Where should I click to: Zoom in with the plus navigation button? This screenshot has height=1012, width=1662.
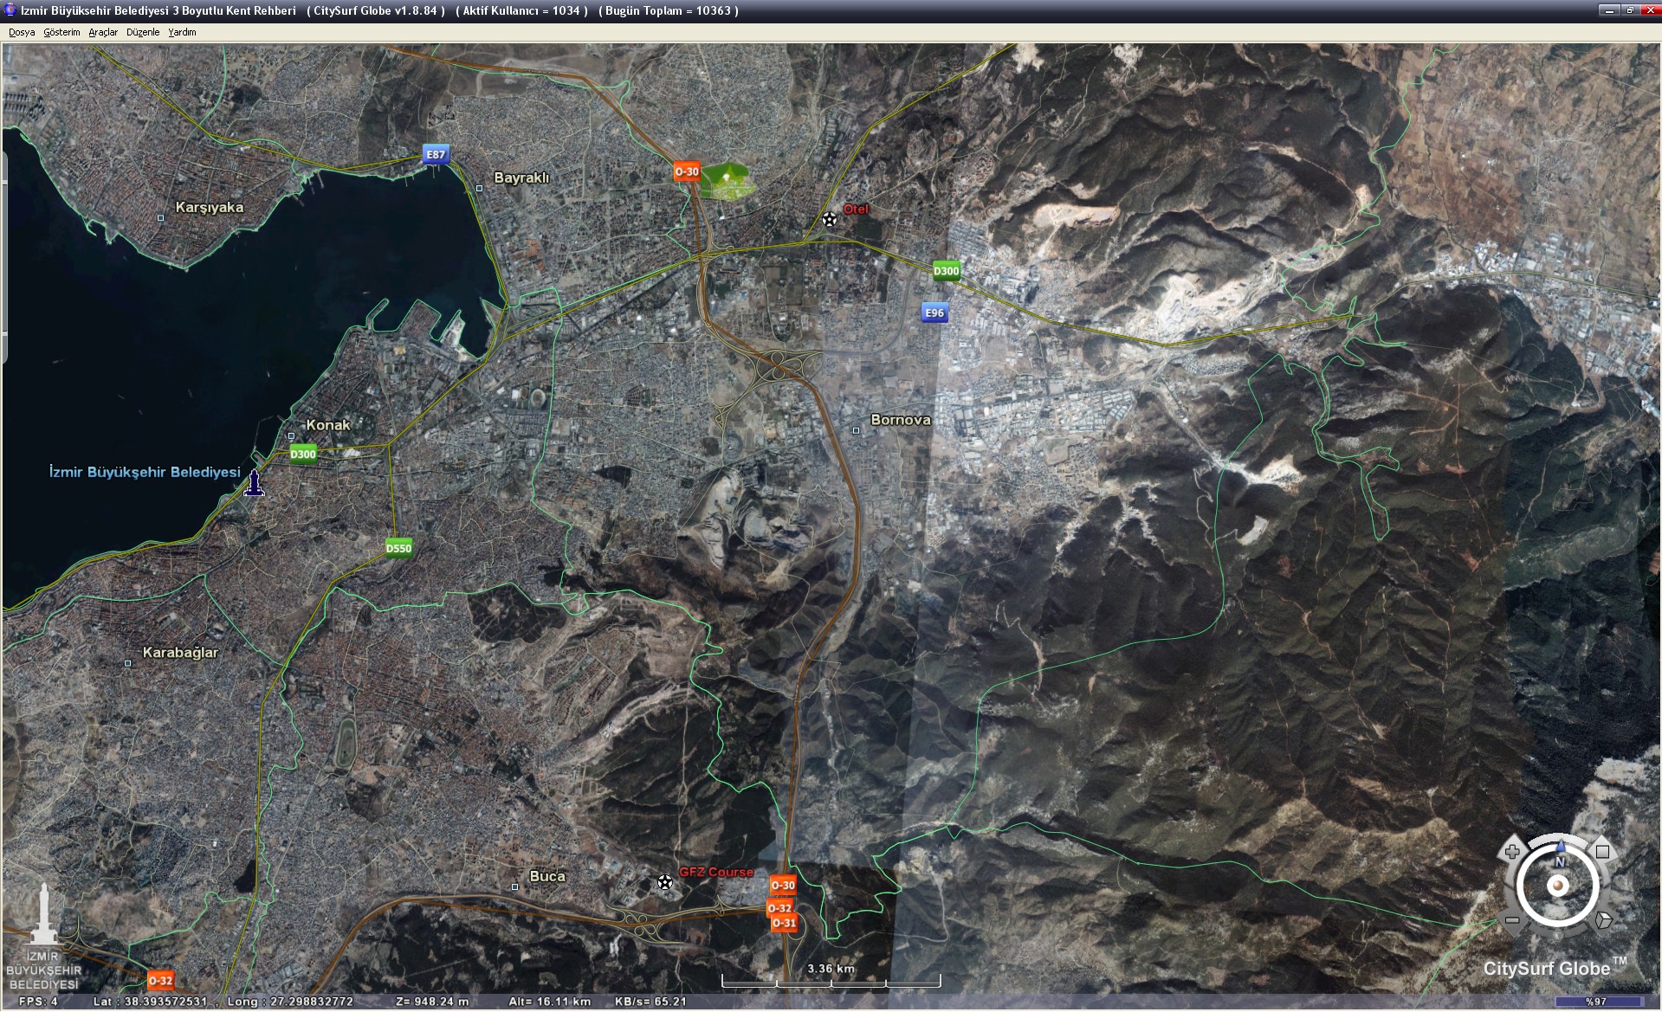1512,851
